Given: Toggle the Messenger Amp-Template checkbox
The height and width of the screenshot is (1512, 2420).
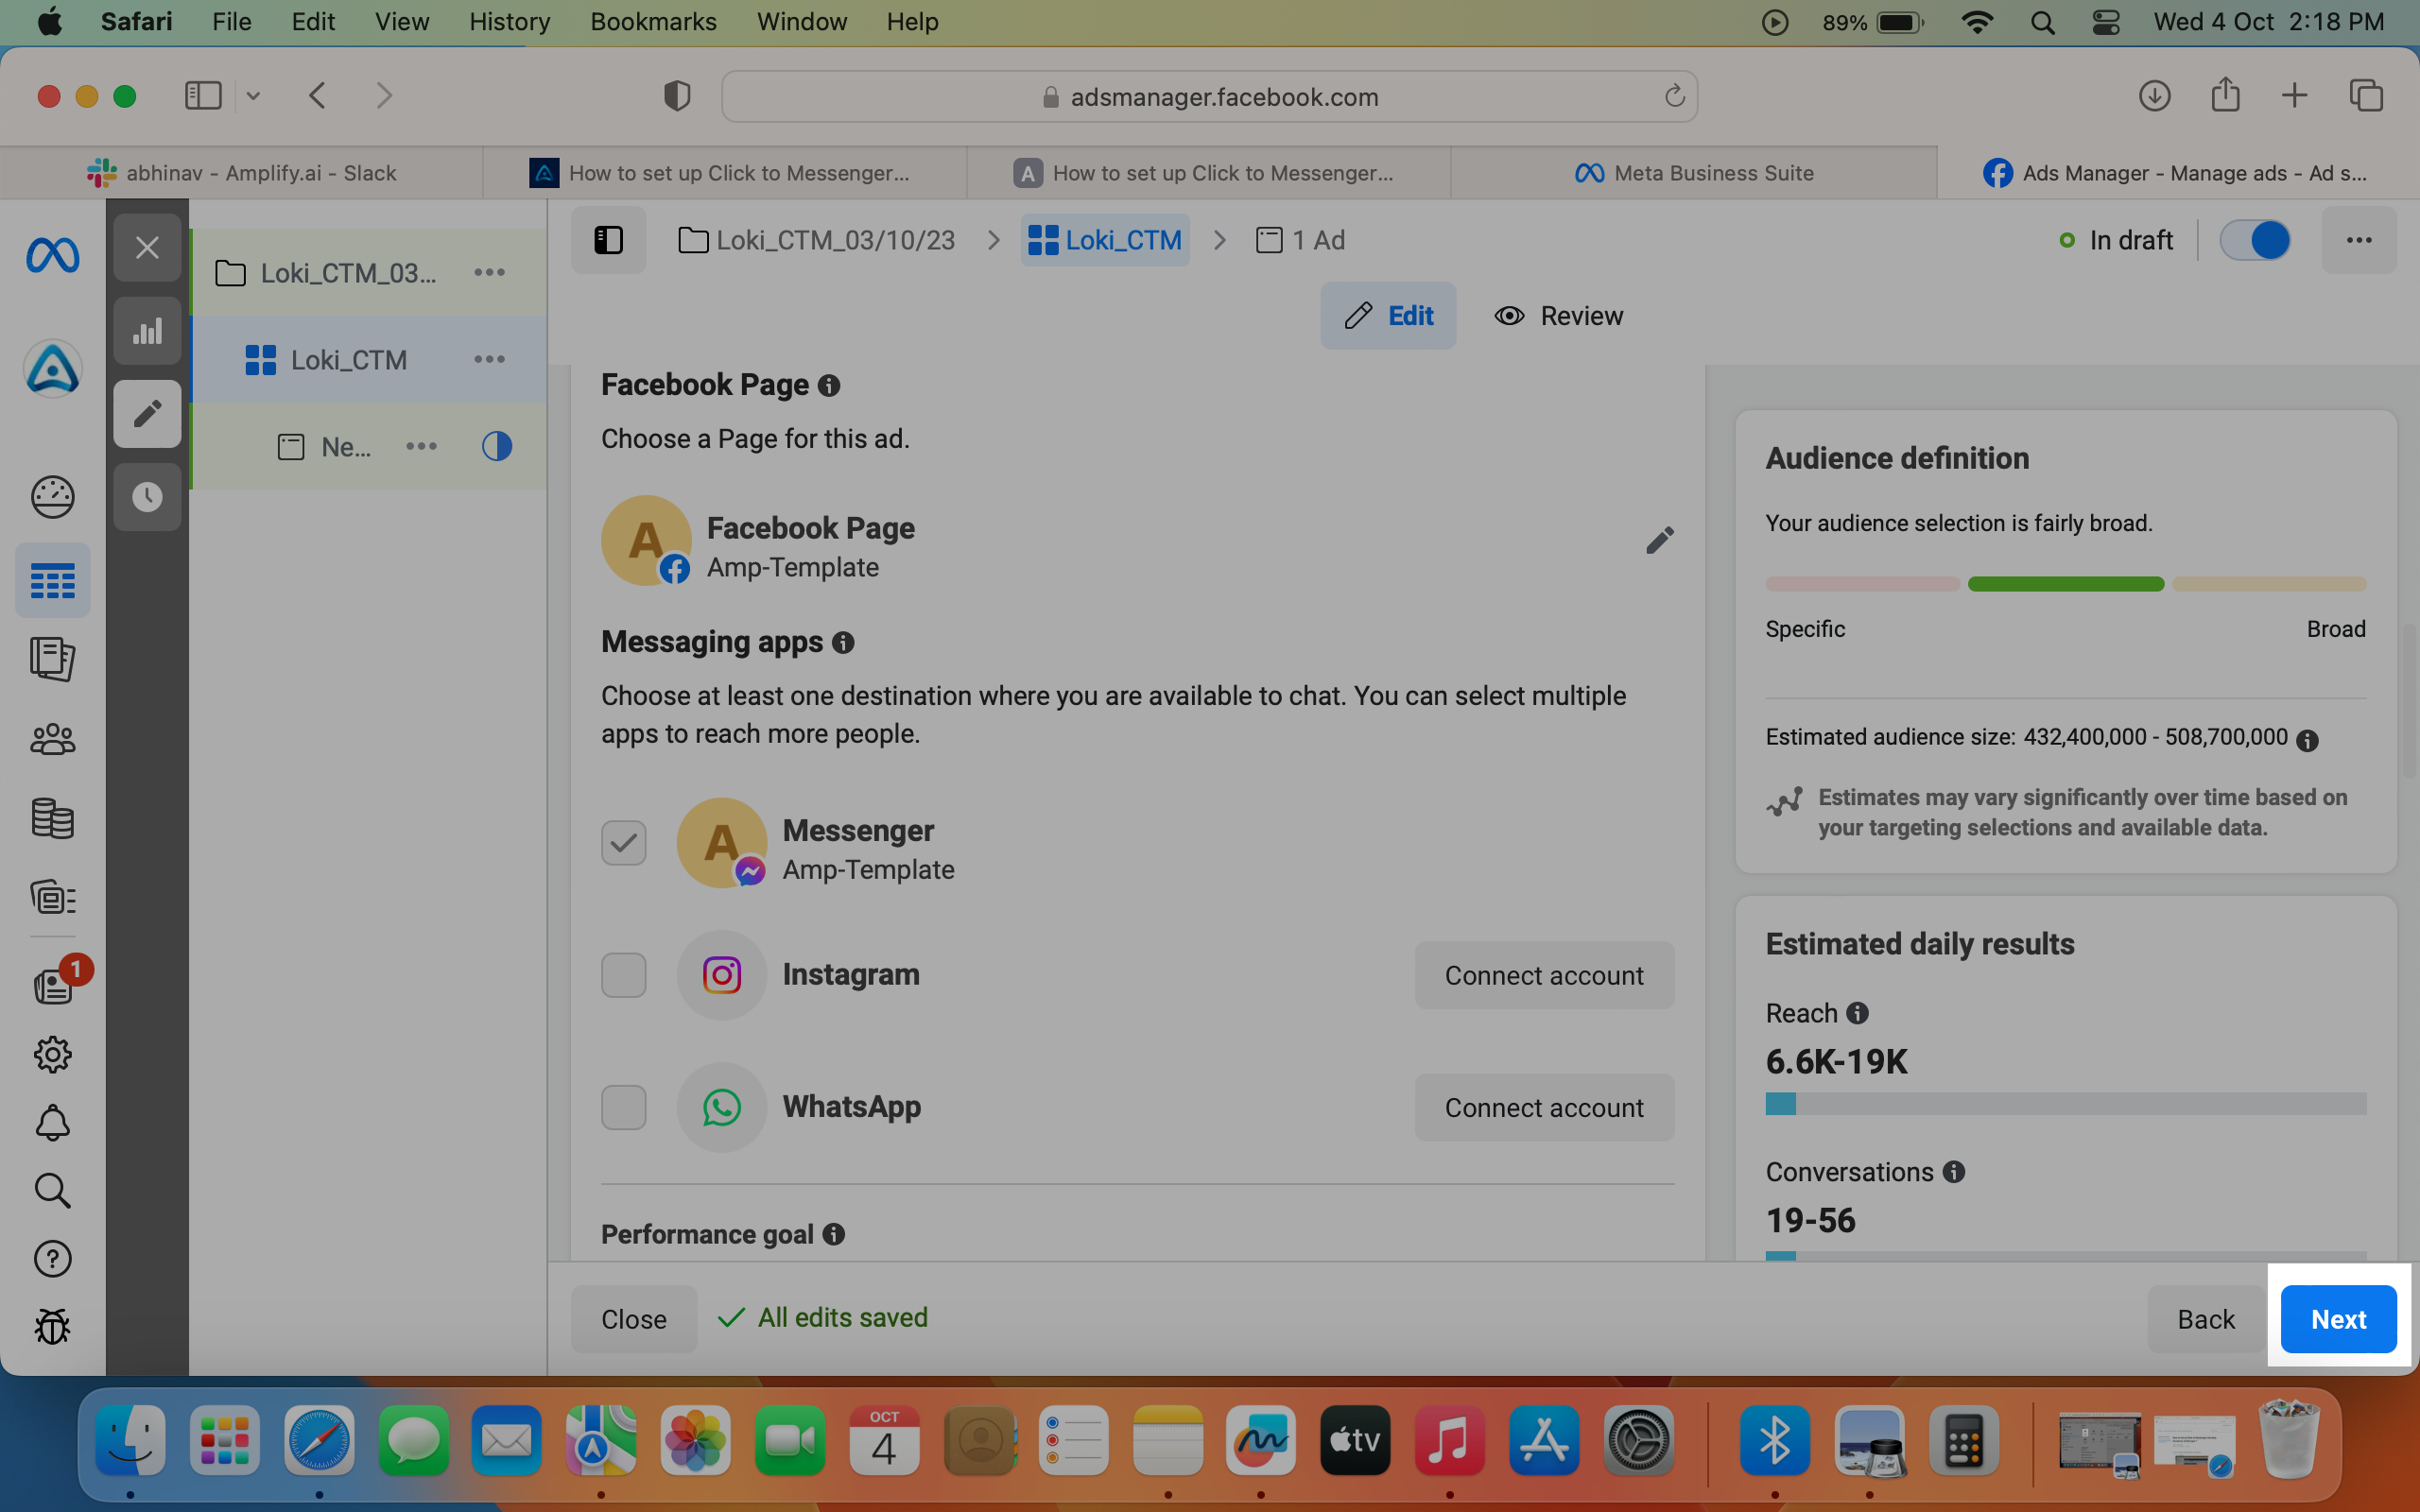Looking at the screenshot, I should click(623, 843).
